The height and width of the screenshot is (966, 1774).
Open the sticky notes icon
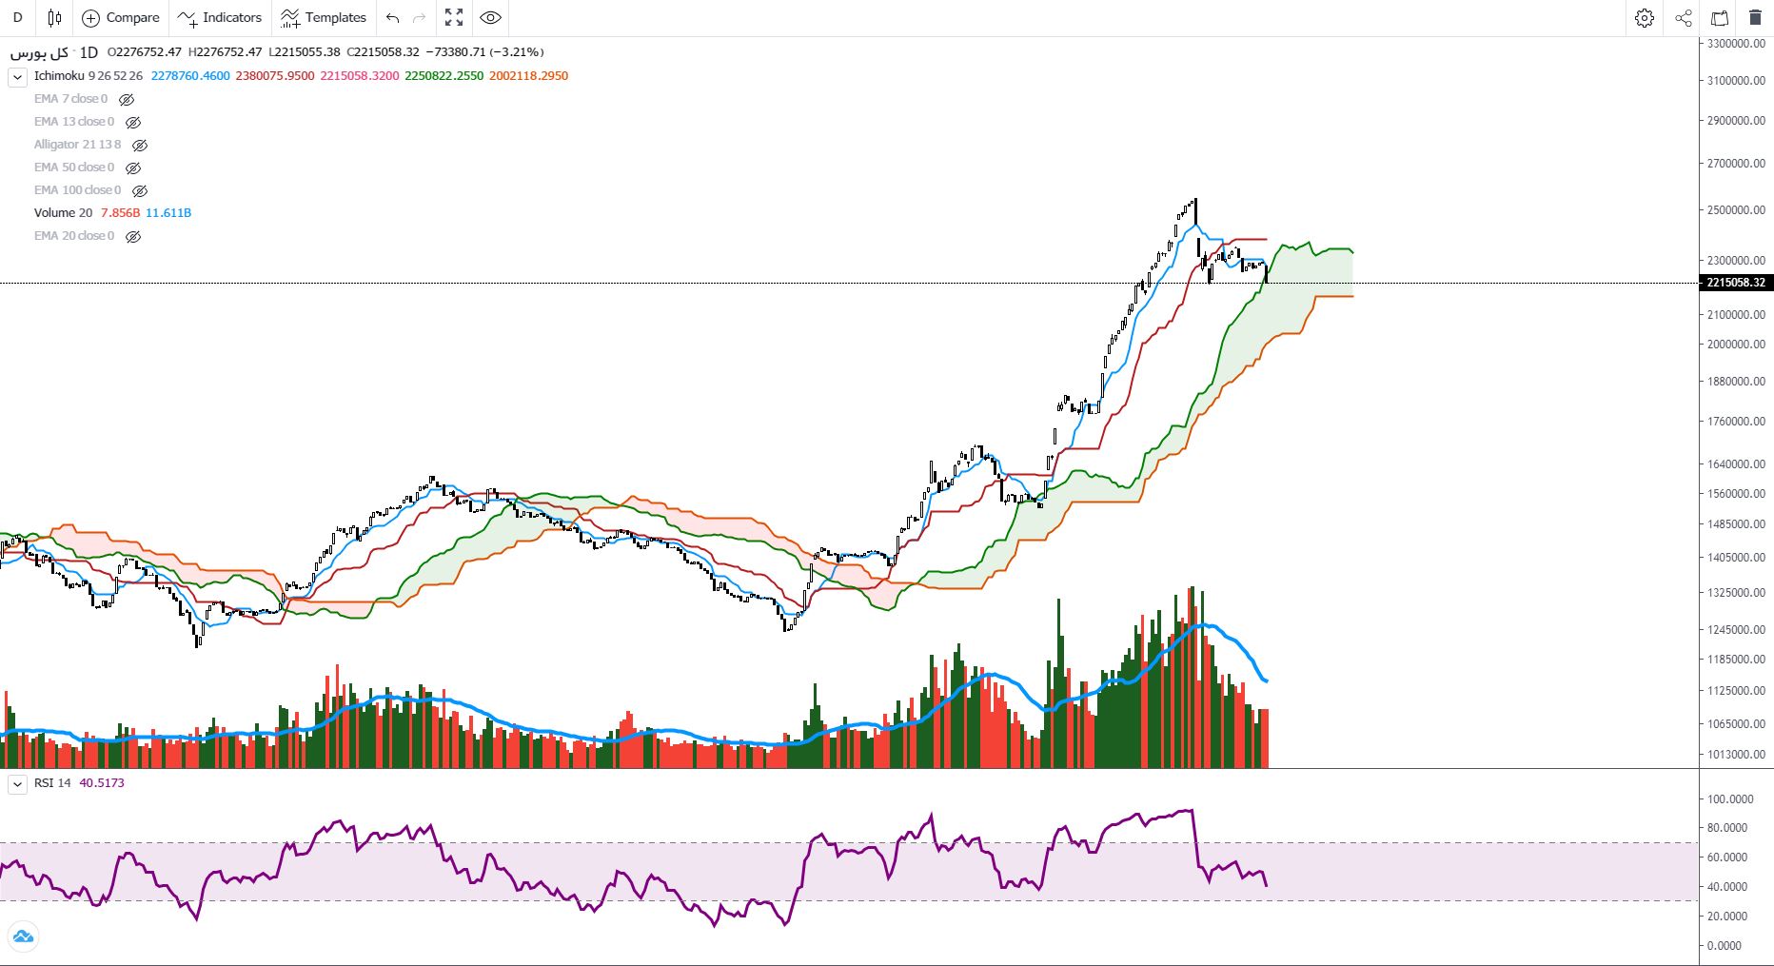(1720, 18)
